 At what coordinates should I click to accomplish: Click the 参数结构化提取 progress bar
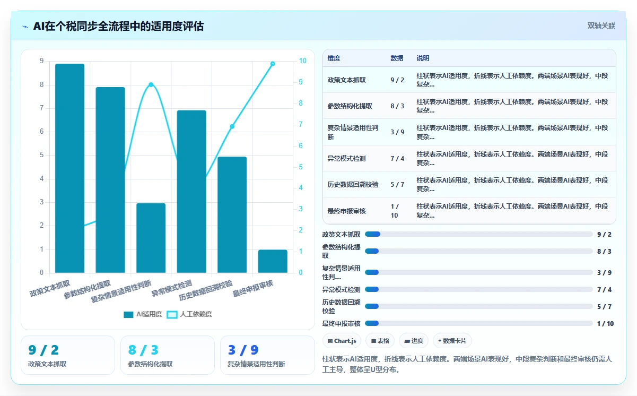[x=479, y=251]
